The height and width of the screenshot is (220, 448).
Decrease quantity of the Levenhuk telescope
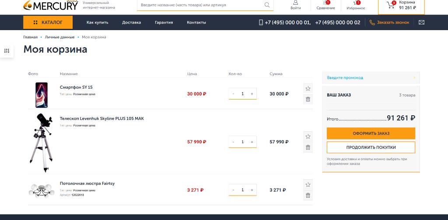[234, 142]
